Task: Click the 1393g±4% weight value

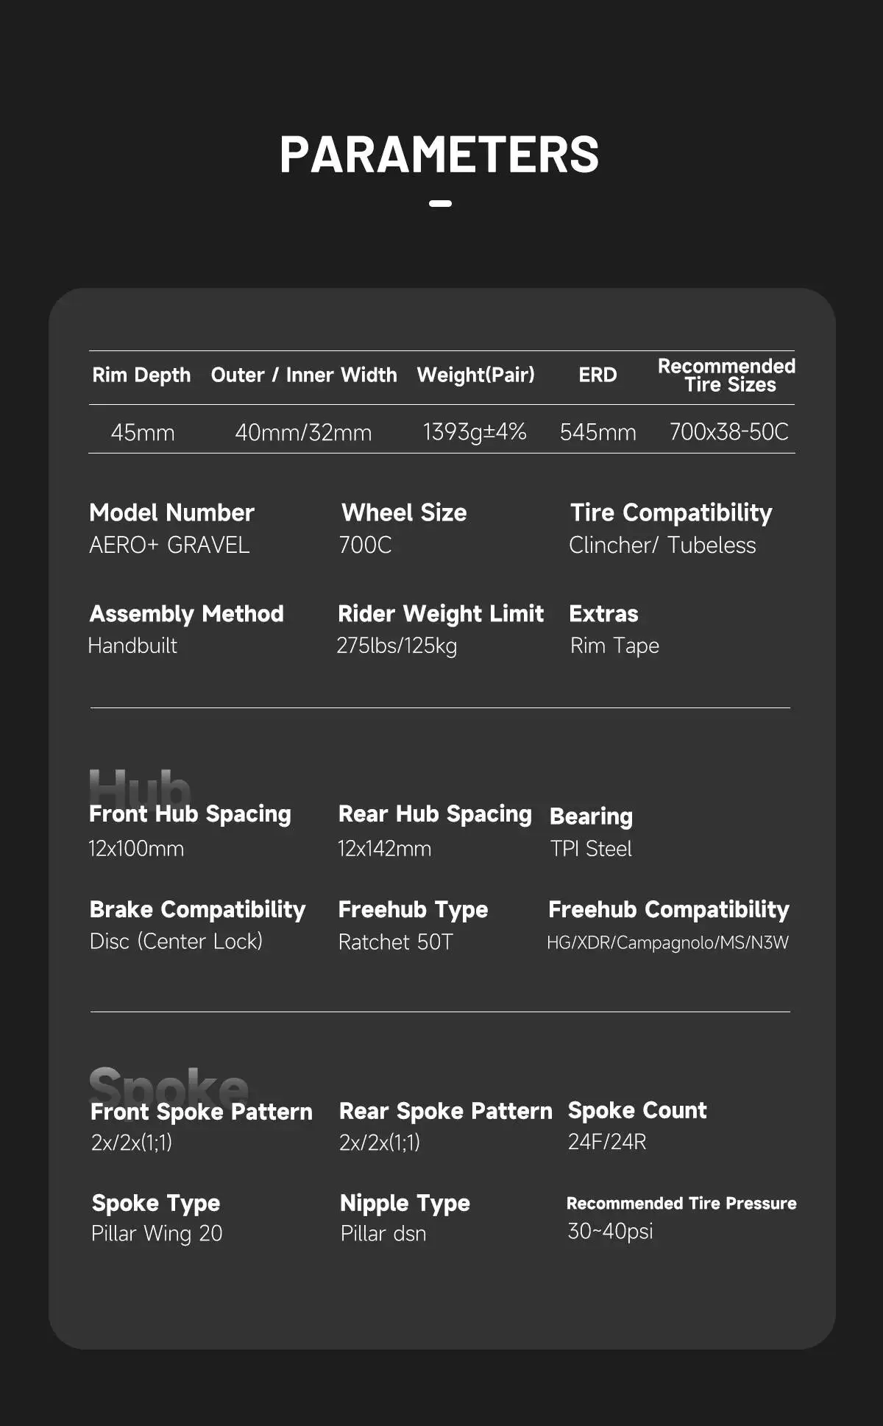Action: coord(475,432)
